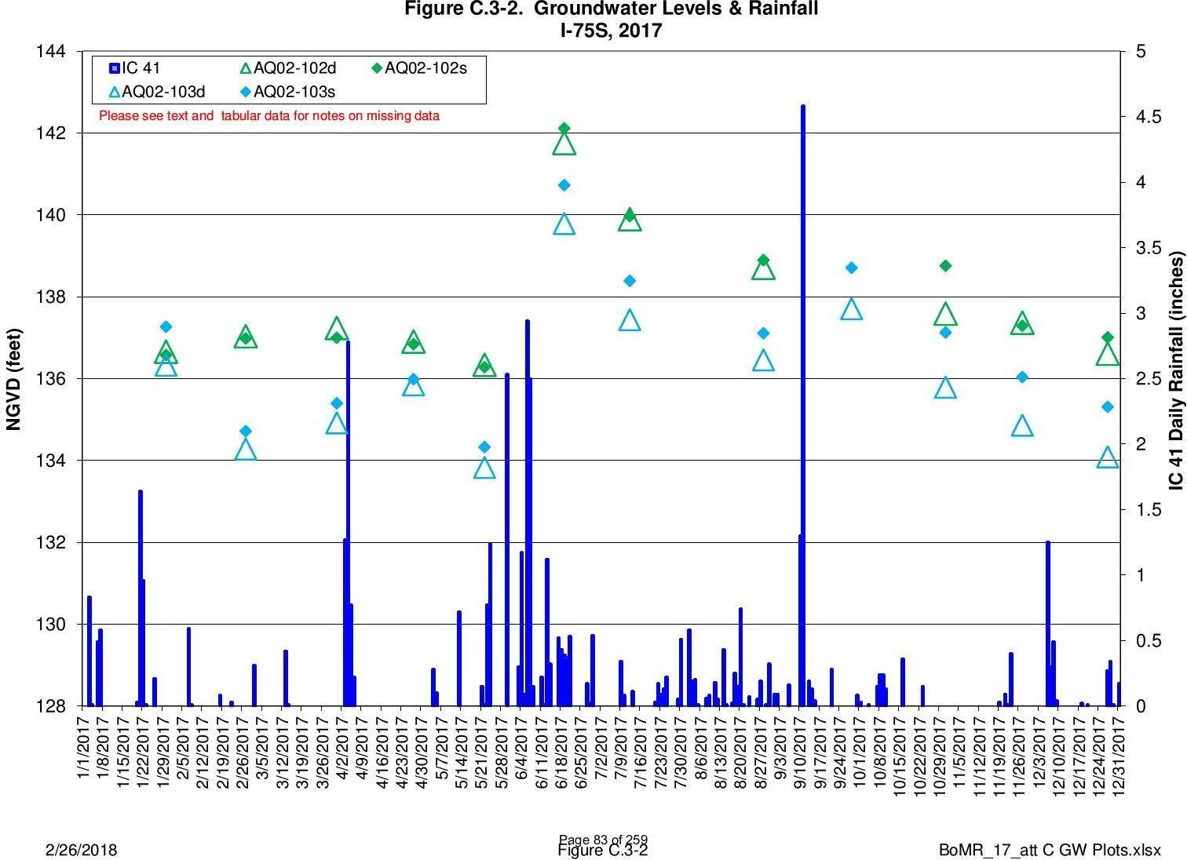Click the AQ02-103s blue diamond legend marker
Viewport: 1187px width, 860px height.
click(246, 92)
